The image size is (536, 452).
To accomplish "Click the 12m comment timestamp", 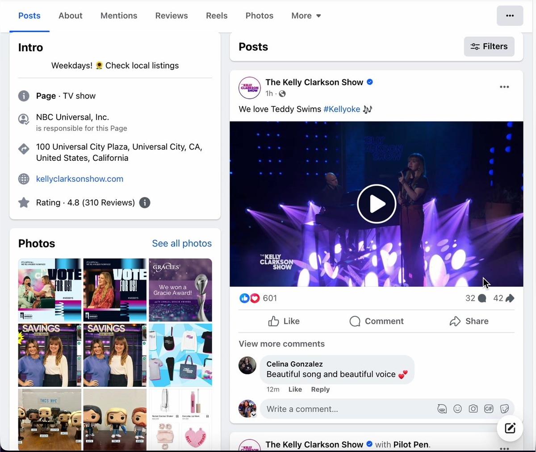I will (x=273, y=389).
